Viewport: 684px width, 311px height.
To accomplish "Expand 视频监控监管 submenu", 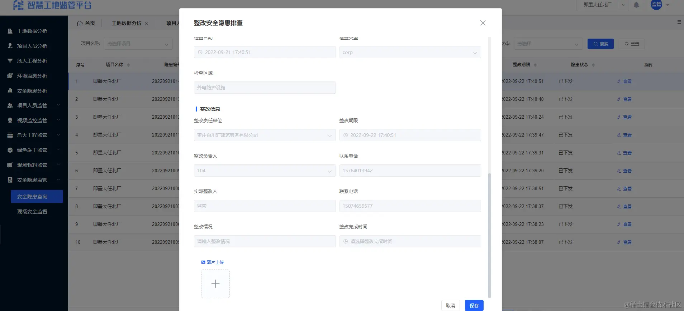I will click(x=34, y=120).
